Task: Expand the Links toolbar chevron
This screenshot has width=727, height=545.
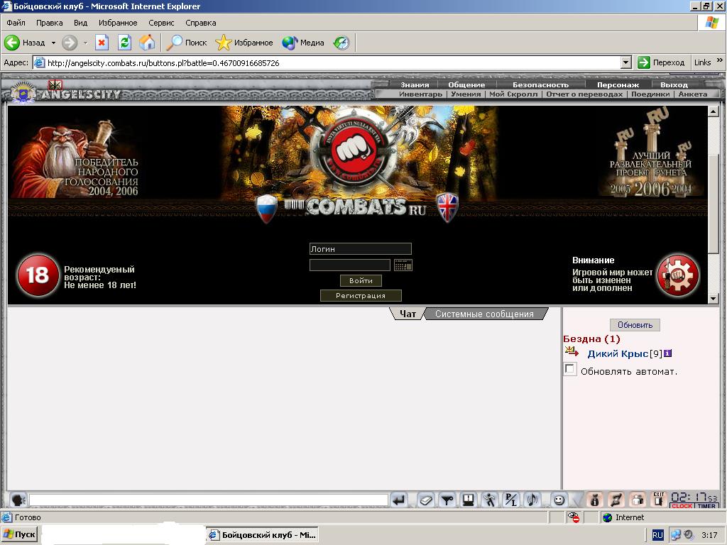Action: (x=720, y=61)
